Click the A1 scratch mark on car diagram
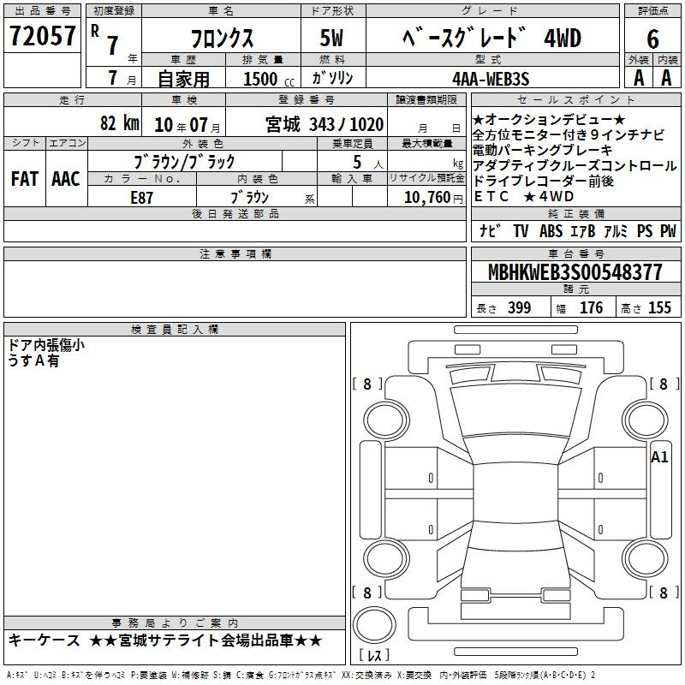Image resolution: width=685 pixels, height=685 pixels. tap(659, 457)
